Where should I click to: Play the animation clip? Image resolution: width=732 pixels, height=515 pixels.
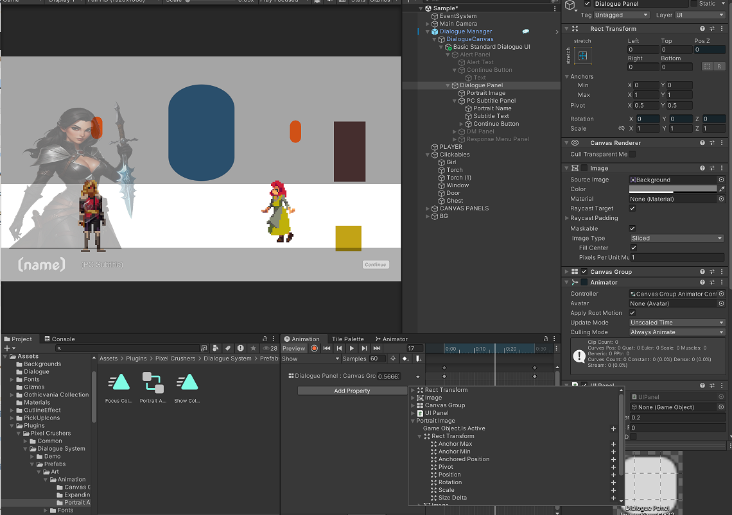351,348
